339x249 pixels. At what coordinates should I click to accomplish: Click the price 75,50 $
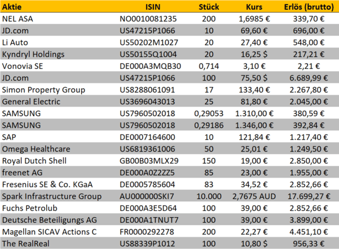pyautogui.click(x=254, y=78)
